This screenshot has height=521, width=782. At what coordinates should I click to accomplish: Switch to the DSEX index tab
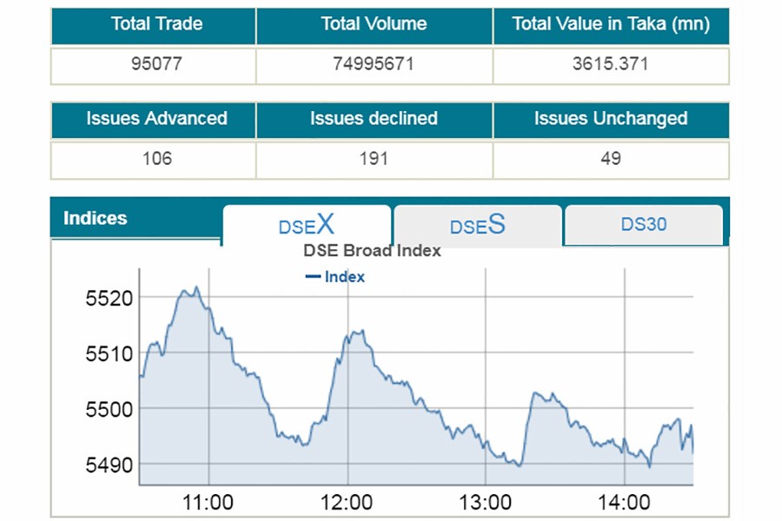coord(306,226)
